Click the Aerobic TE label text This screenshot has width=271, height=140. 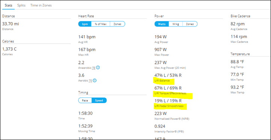(x=85, y=81)
